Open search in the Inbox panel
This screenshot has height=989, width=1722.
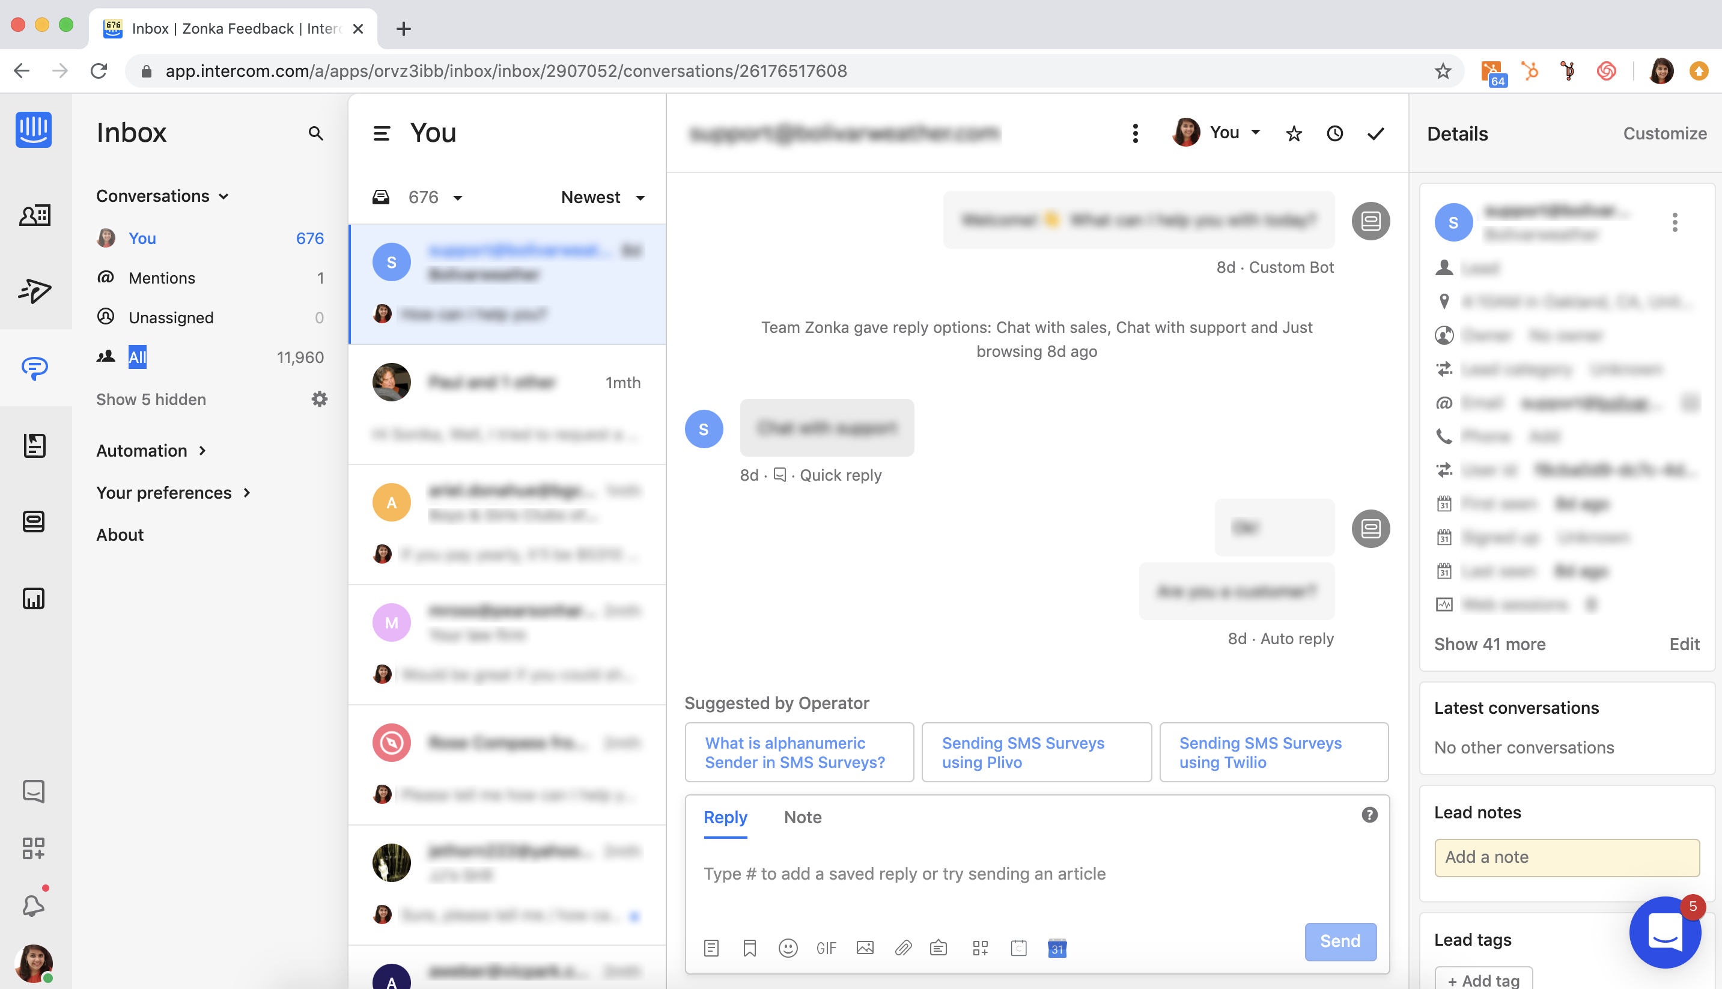tap(316, 134)
